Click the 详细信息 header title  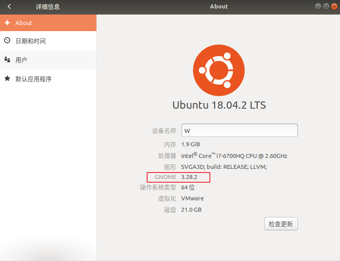pos(48,6)
